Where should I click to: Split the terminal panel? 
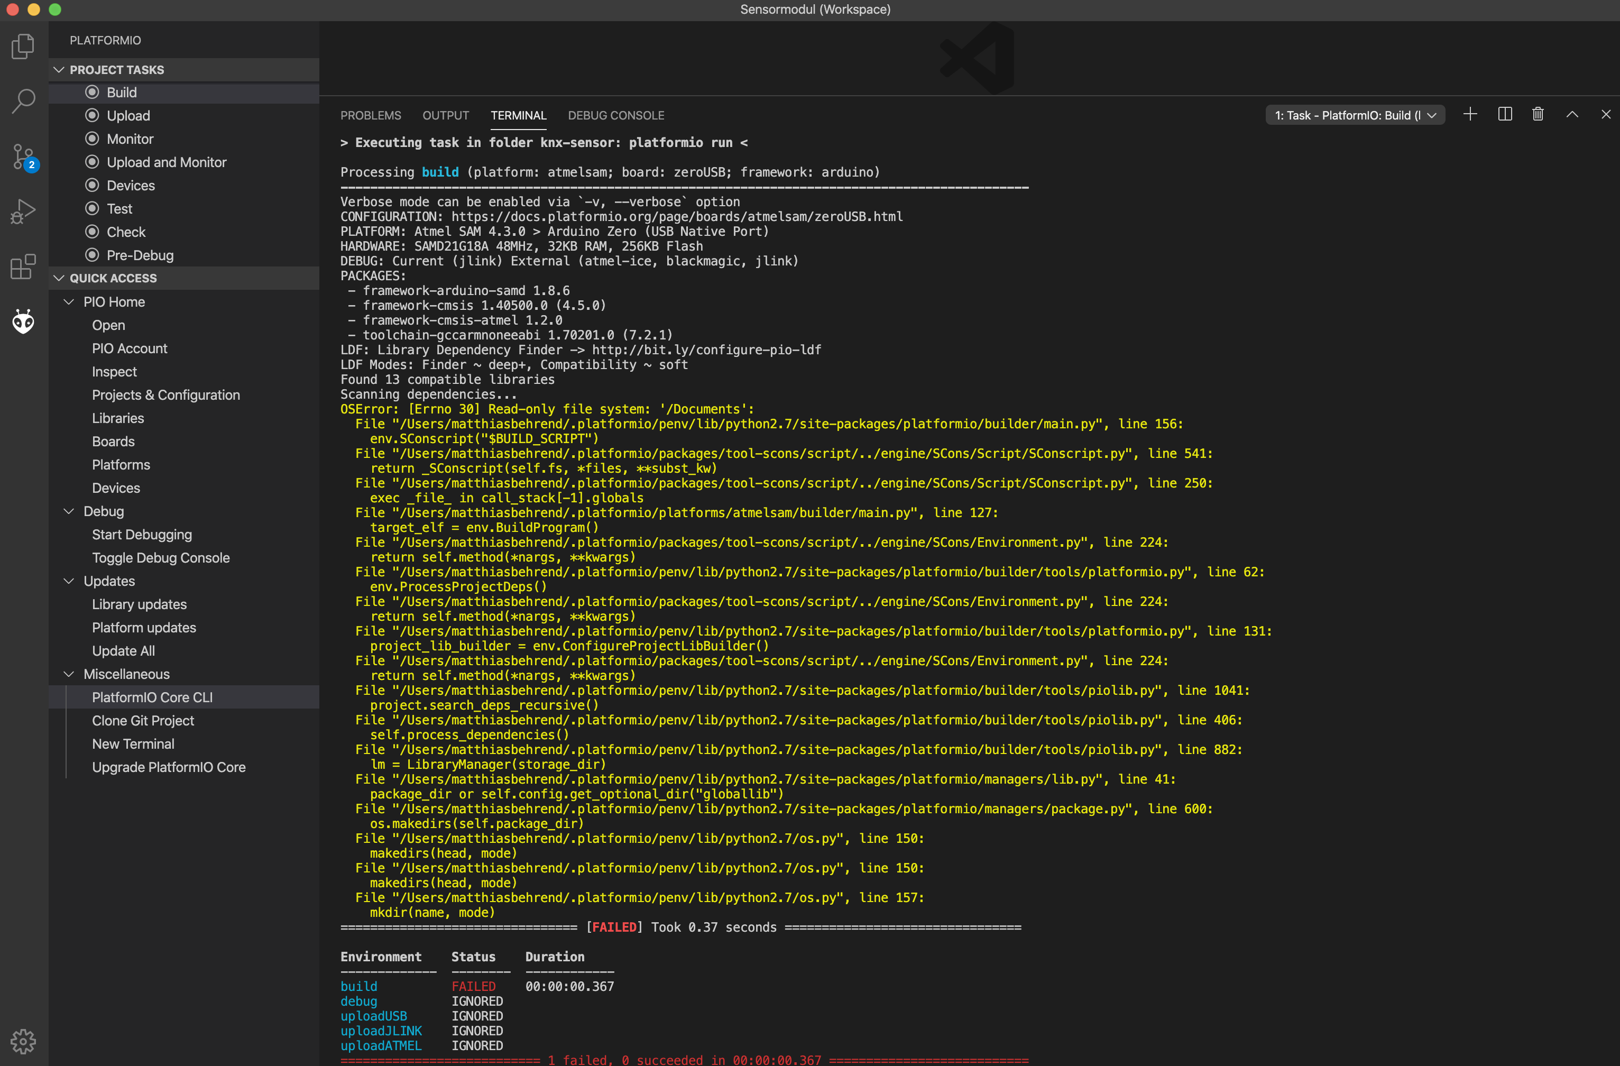click(1505, 114)
